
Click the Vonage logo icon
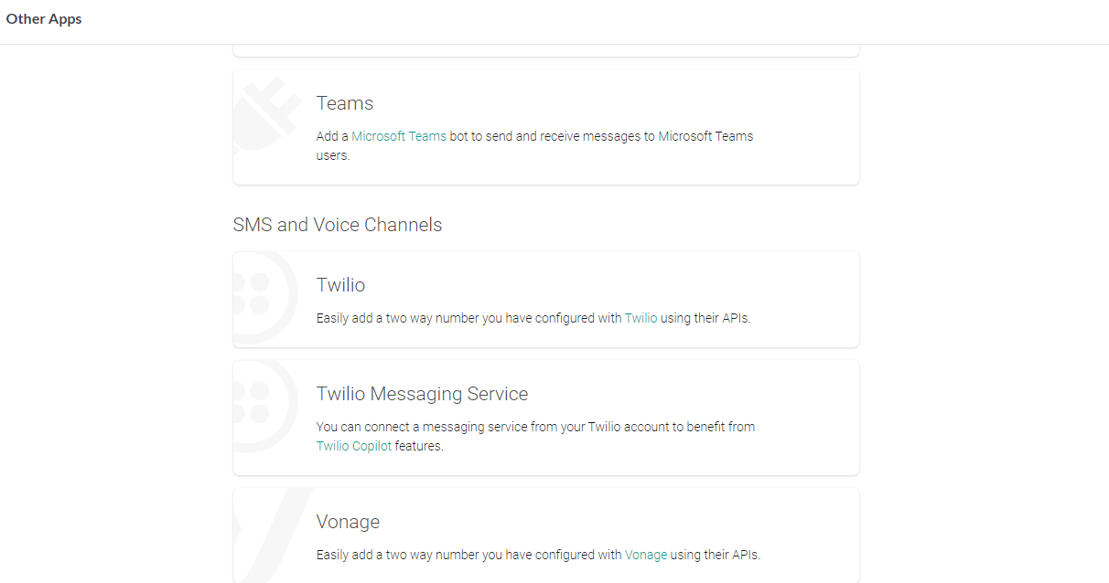point(267,532)
